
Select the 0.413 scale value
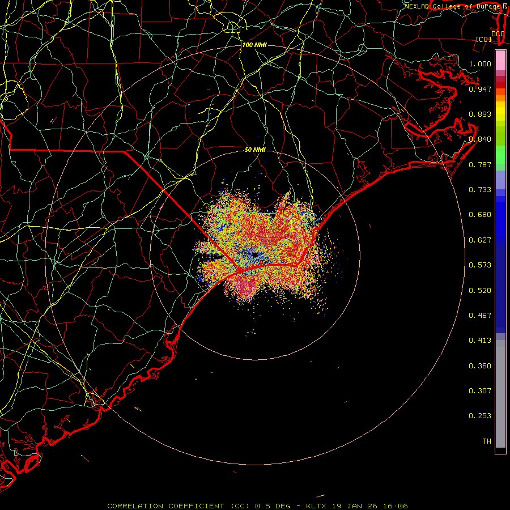click(x=480, y=340)
